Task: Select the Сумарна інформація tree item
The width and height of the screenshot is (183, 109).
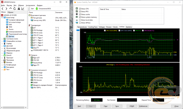Action: coord(16,20)
